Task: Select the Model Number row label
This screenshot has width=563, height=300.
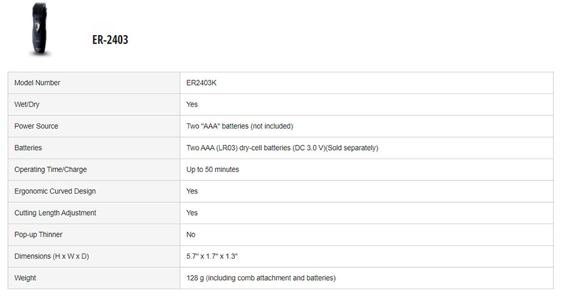Action: [37, 83]
